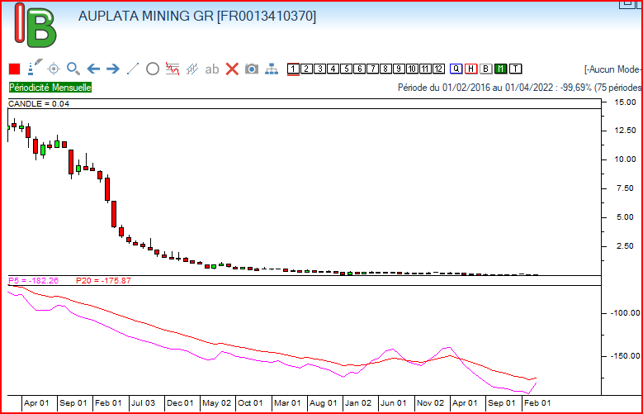Select the line drawing tool
Image resolution: width=643 pixels, height=414 pixels.
(x=133, y=69)
